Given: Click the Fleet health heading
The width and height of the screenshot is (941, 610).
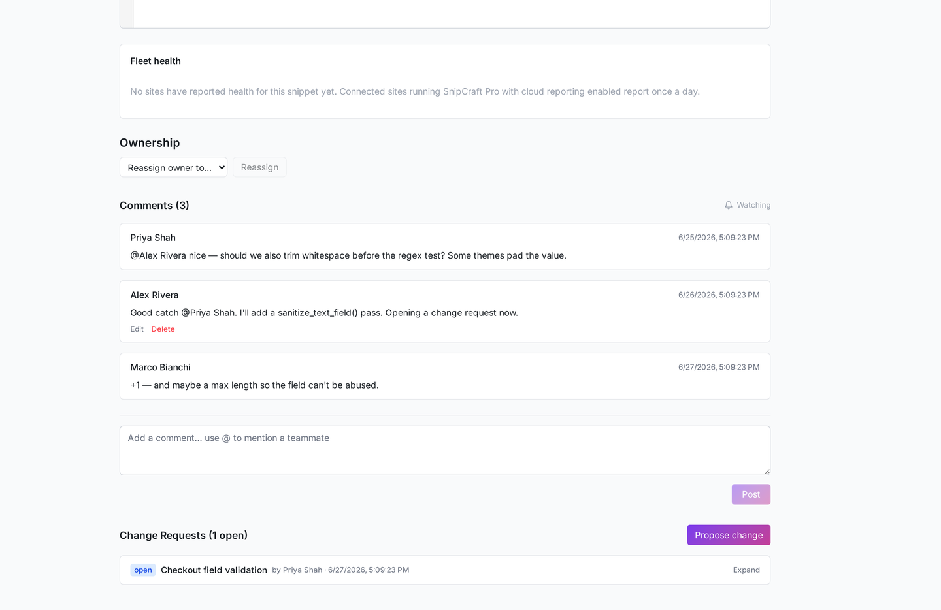Looking at the screenshot, I should [x=156, y=61].
